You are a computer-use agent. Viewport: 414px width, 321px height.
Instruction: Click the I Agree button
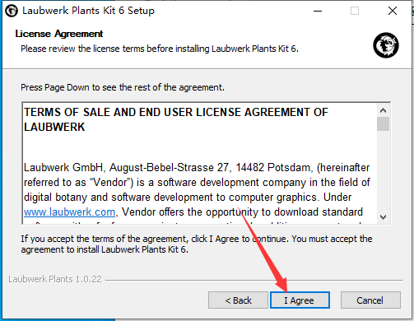[x=300, y=300]
